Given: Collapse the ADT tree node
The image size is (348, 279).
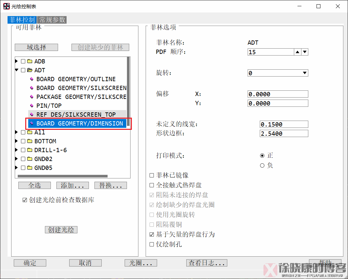Looking at the screenshot, I should 16,70.
